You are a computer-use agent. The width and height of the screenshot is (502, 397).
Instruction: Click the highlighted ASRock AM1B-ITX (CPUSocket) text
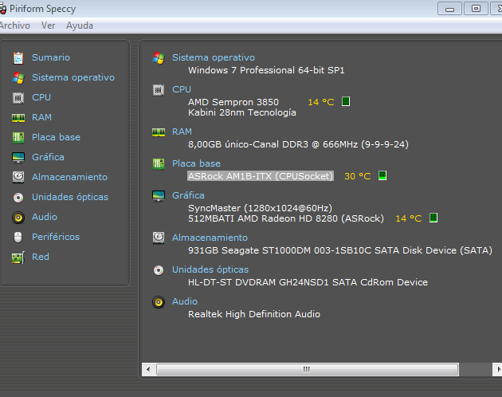(x=261, y=176)
